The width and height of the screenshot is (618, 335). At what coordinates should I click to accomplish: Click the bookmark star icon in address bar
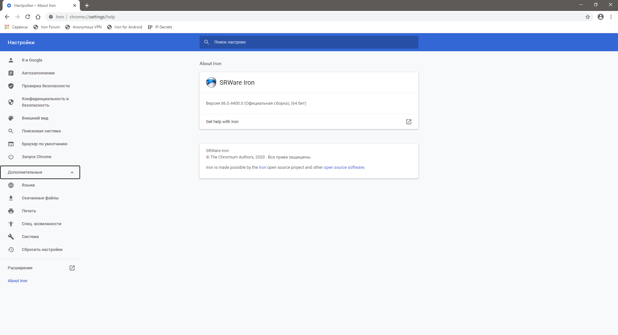[x=588, y=17]
